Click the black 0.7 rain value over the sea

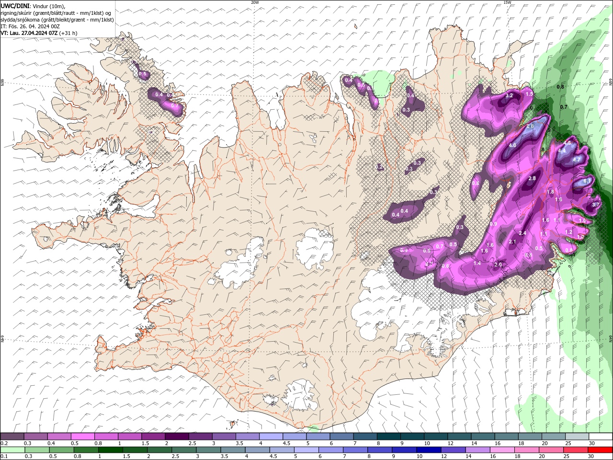tap(564, 107)
